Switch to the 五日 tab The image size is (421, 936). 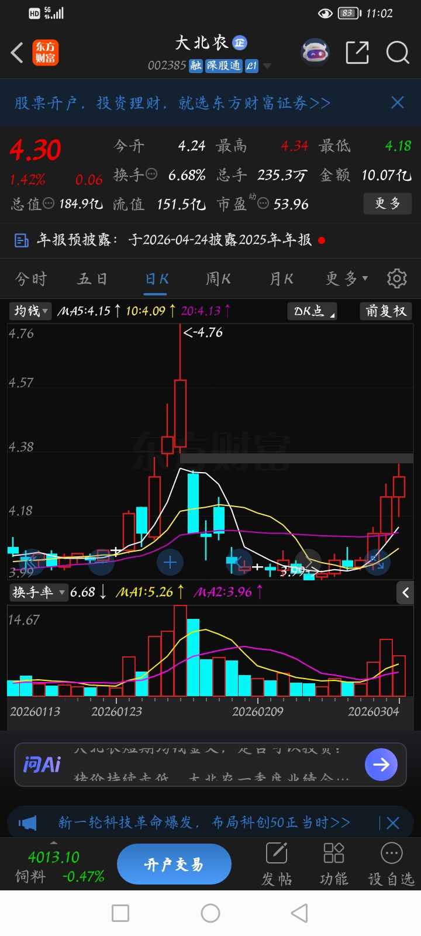tap(92, 278)
